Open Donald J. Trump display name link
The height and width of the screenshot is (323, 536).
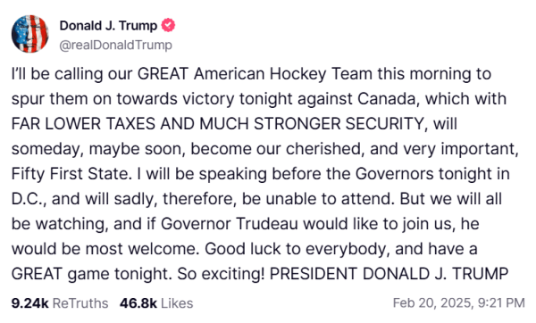[108, 25]
